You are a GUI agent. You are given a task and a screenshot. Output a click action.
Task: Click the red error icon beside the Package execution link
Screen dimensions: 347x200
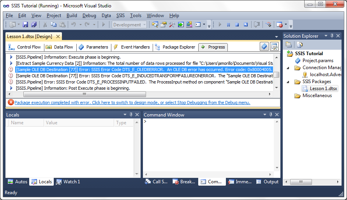(x=11, y=102)
